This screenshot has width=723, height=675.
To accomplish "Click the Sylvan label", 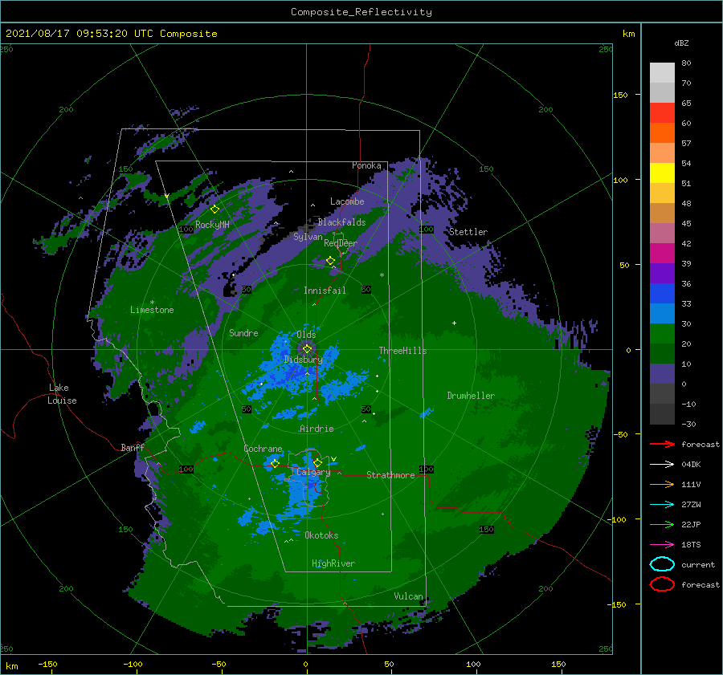I will (308, 237).
